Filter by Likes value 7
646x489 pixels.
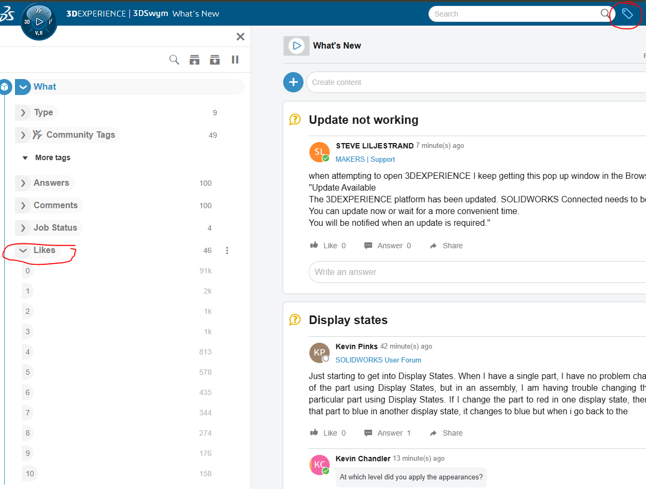tap(28, 413)
